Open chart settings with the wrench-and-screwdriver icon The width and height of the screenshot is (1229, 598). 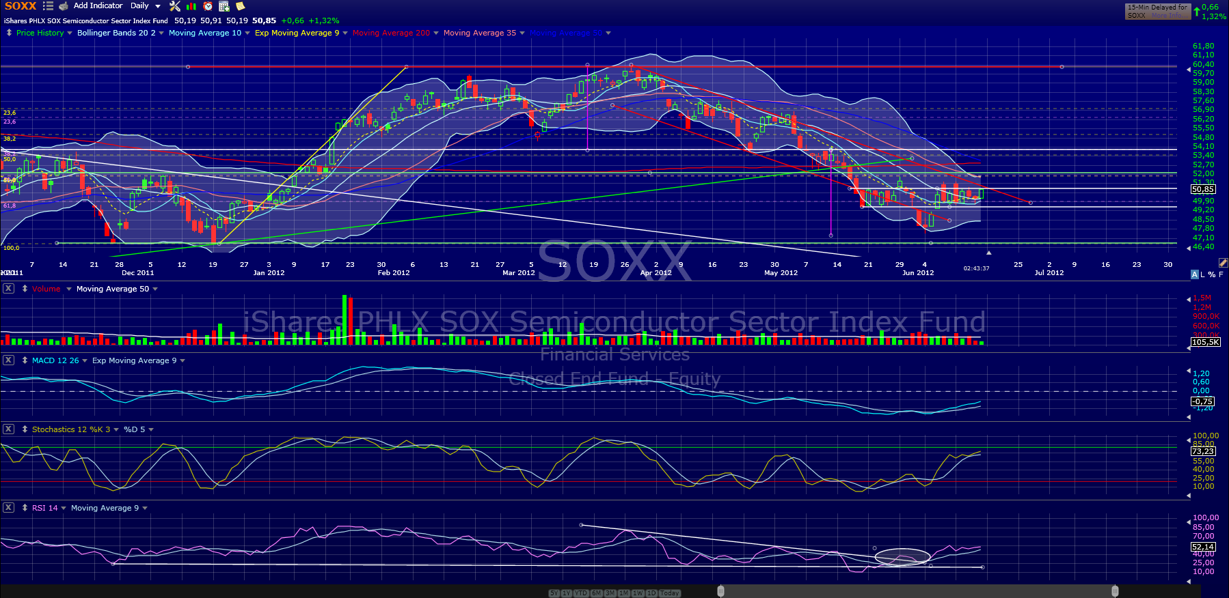tap(175, 6)
